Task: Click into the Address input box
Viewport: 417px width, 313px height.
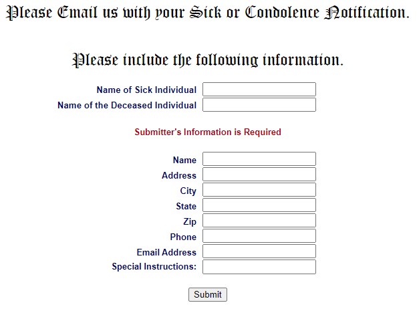Action: [259, 175]
